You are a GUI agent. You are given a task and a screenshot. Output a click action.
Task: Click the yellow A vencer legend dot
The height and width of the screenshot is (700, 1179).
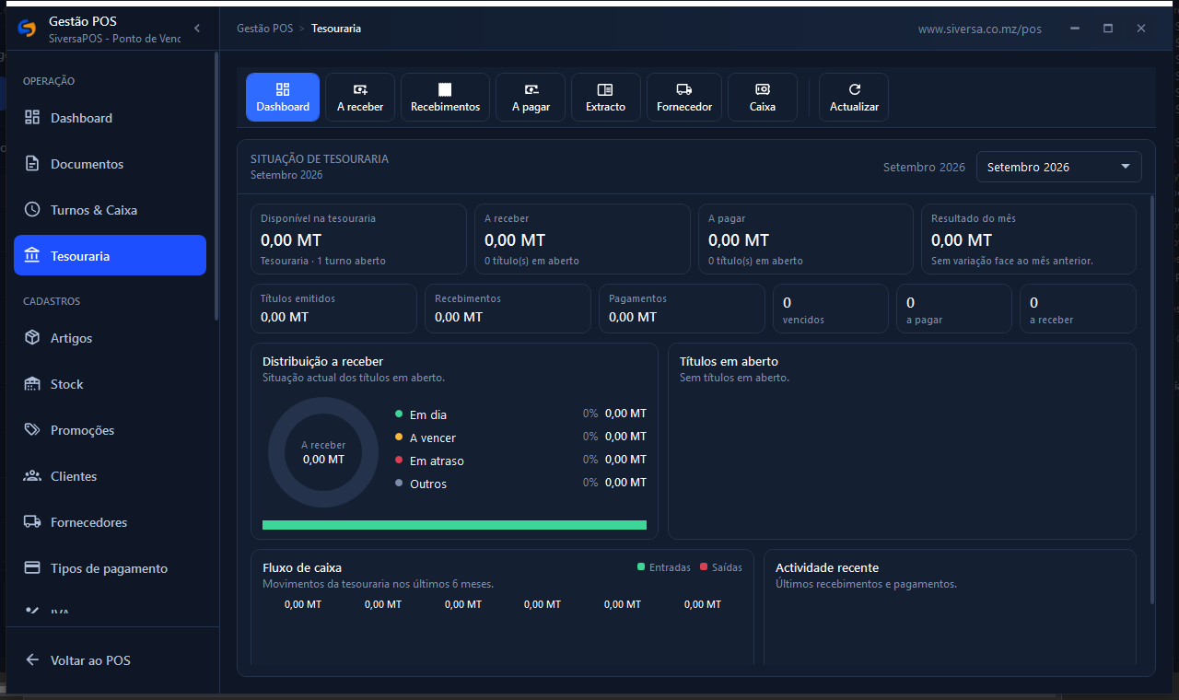coord(399,437)
